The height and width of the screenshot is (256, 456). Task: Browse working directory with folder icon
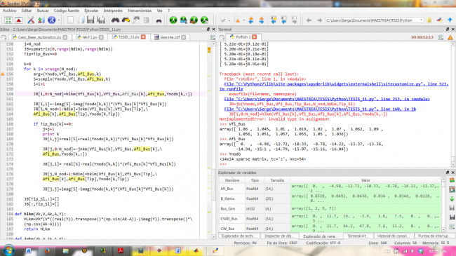click(429, 20)
